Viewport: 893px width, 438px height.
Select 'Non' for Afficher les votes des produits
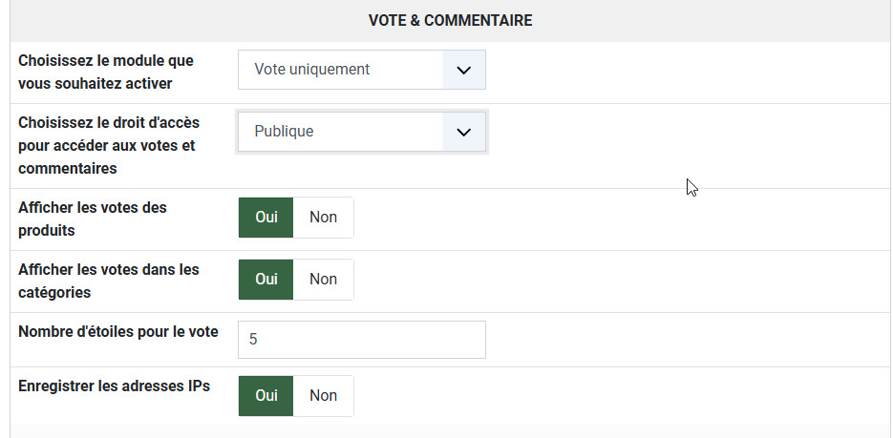click(323, 218)
